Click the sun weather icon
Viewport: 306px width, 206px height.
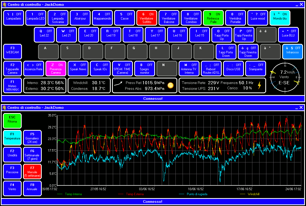click(170, 86)
